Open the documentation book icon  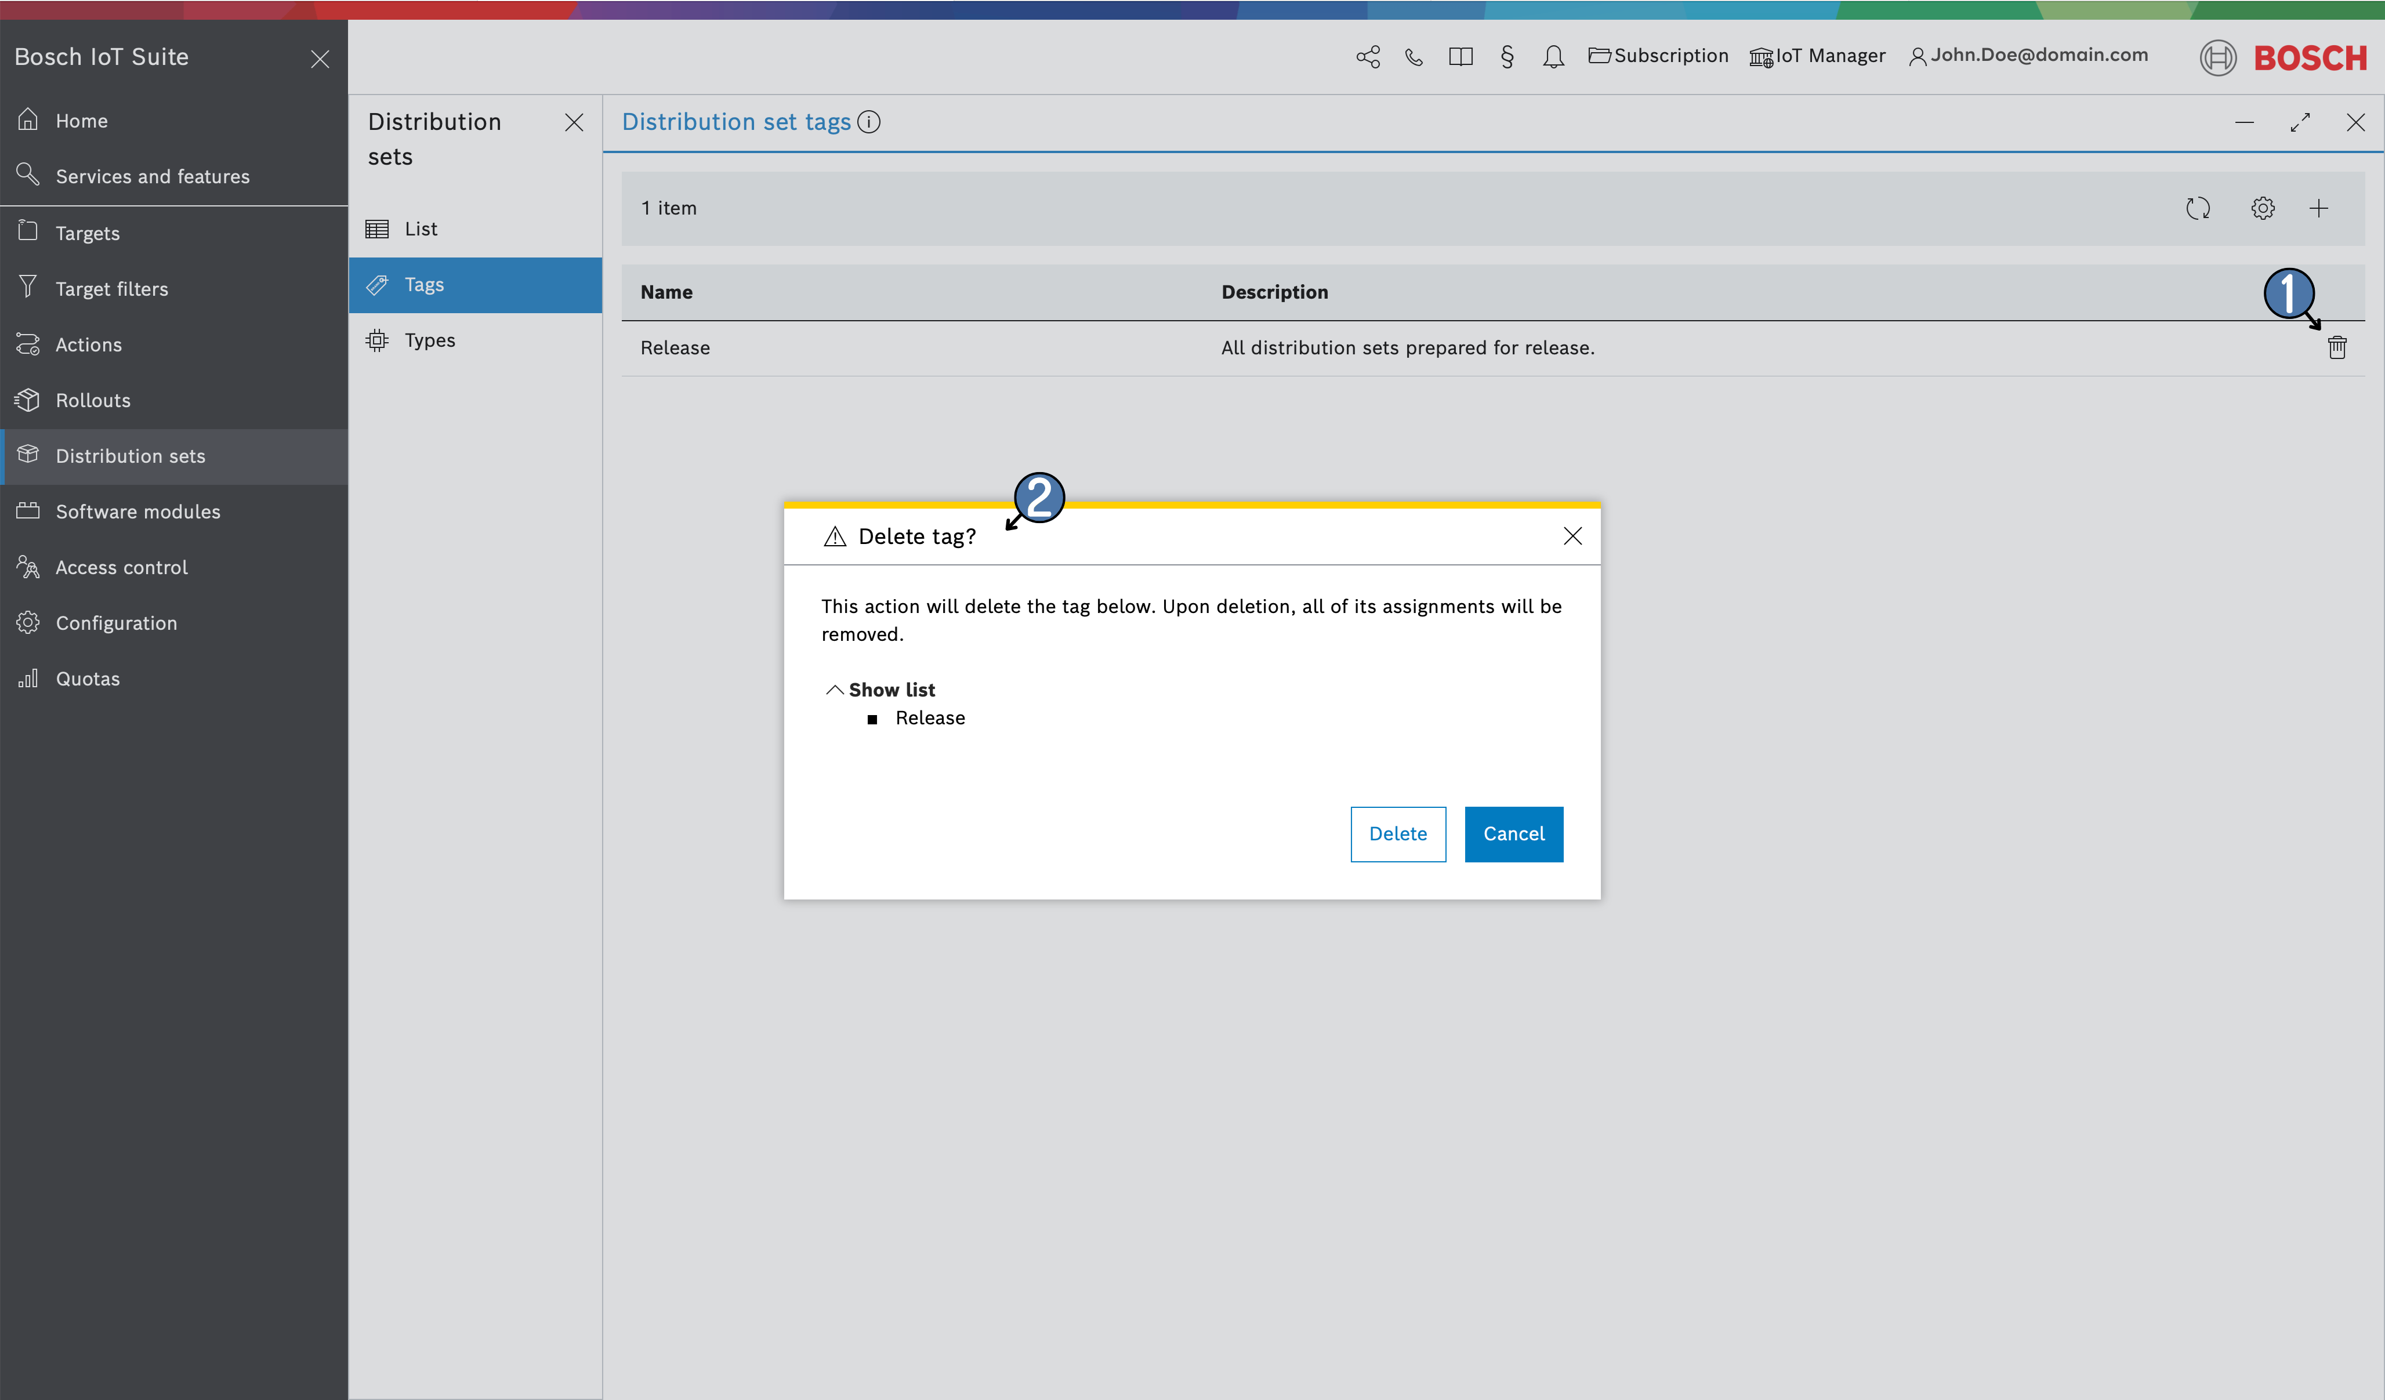1460,57
